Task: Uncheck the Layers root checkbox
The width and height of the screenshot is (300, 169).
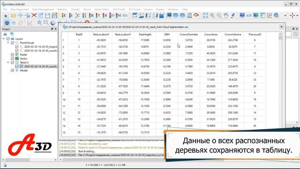Action: pos(8,38)
